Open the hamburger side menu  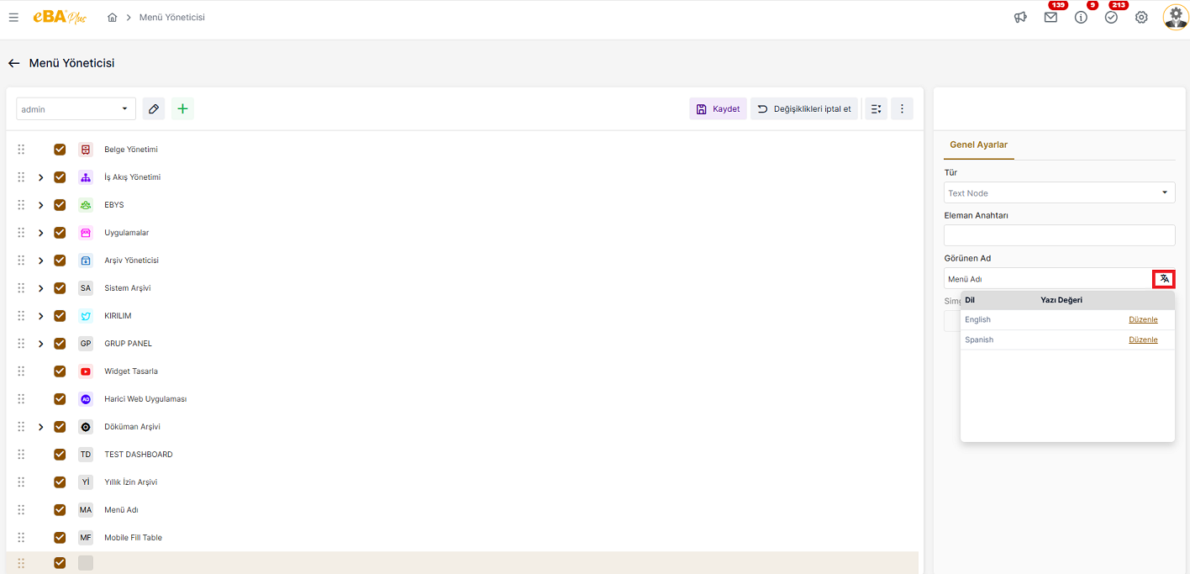[13, 17]
